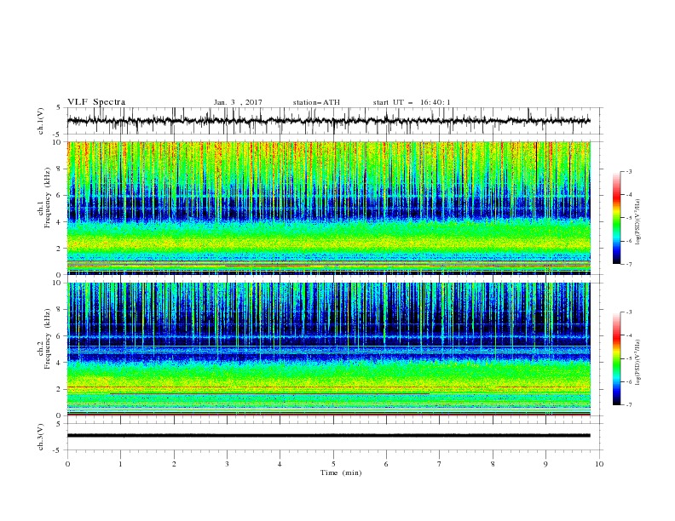
Task: Click the ch.2 colorbar 'log(PSD)(V²/Hz)' label
Action: [x=638, y=363]
